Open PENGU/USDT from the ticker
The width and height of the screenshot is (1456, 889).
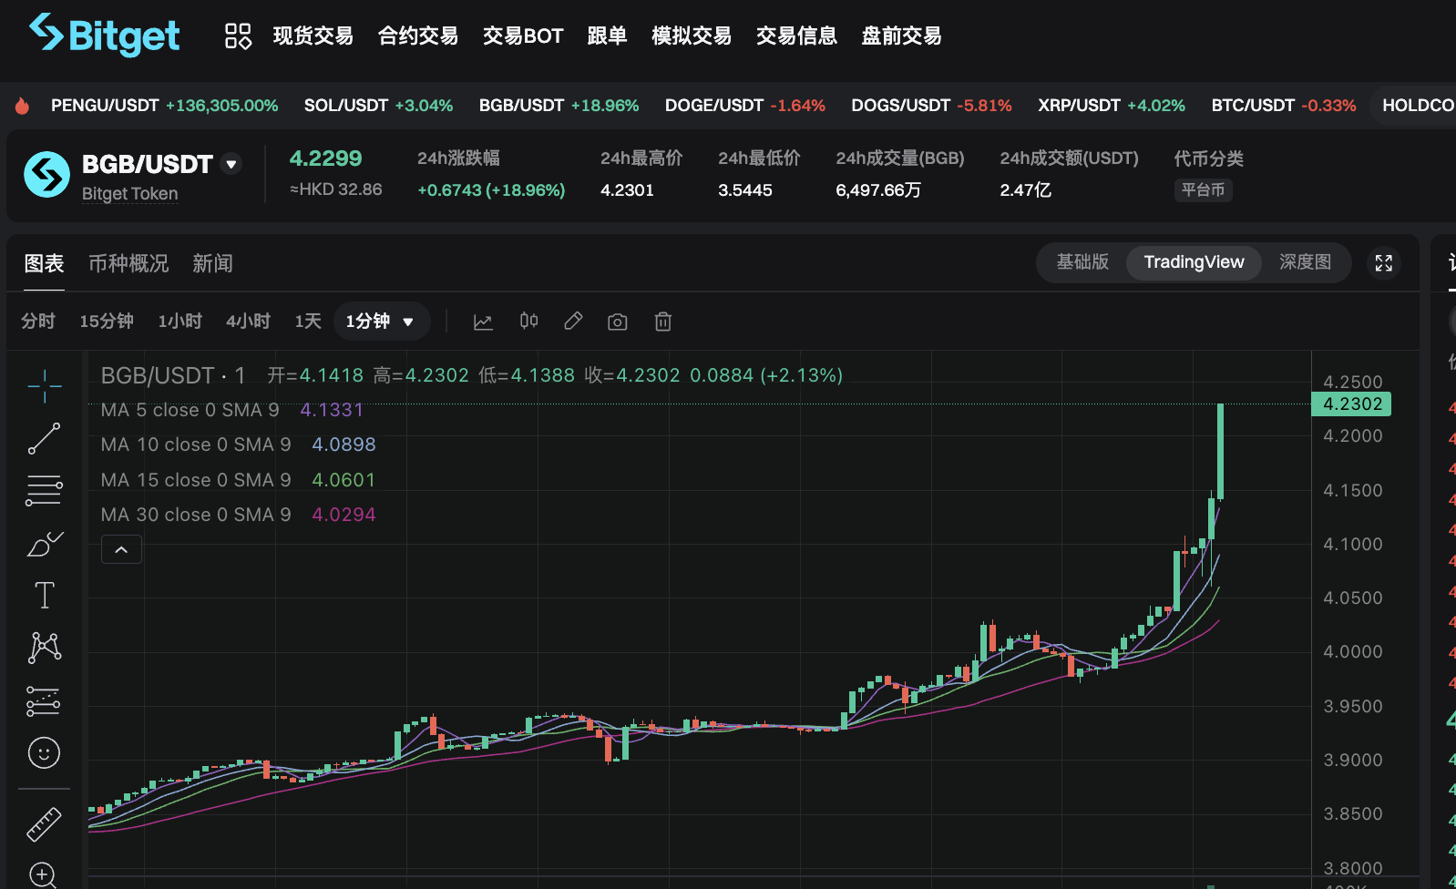click(x=164, y=106)
